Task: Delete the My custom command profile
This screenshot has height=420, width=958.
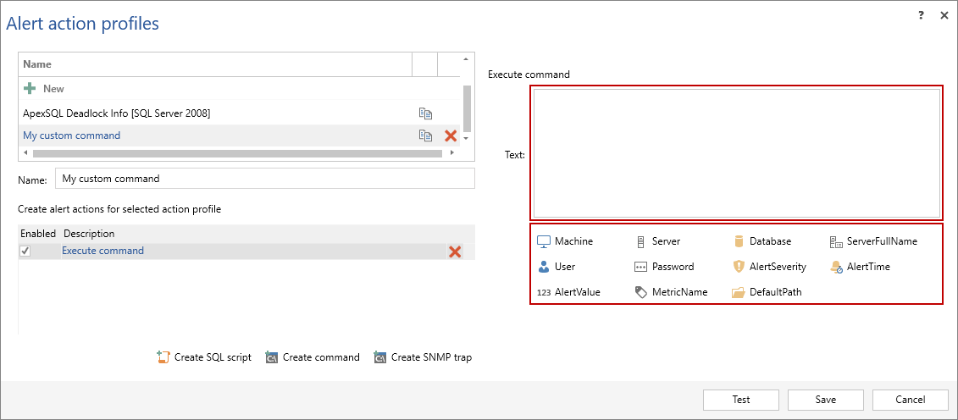Action: 451,135
